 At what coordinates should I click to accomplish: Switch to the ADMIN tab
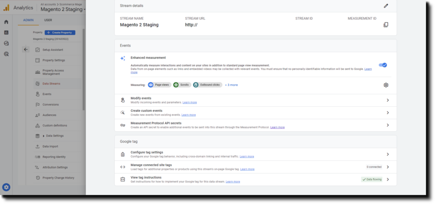coord(28,20)
